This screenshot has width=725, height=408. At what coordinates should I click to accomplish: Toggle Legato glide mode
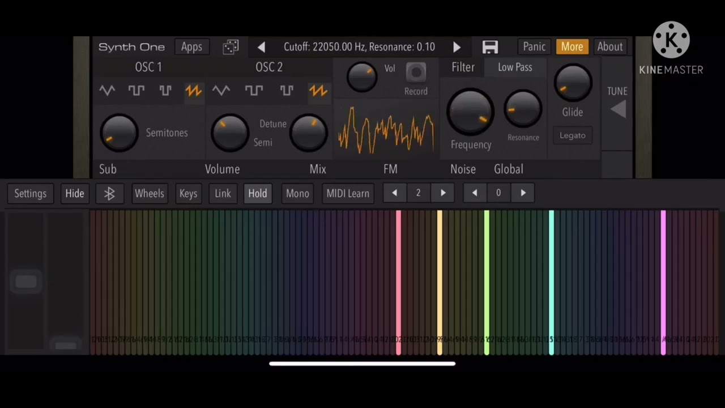[x=573, y=135]
